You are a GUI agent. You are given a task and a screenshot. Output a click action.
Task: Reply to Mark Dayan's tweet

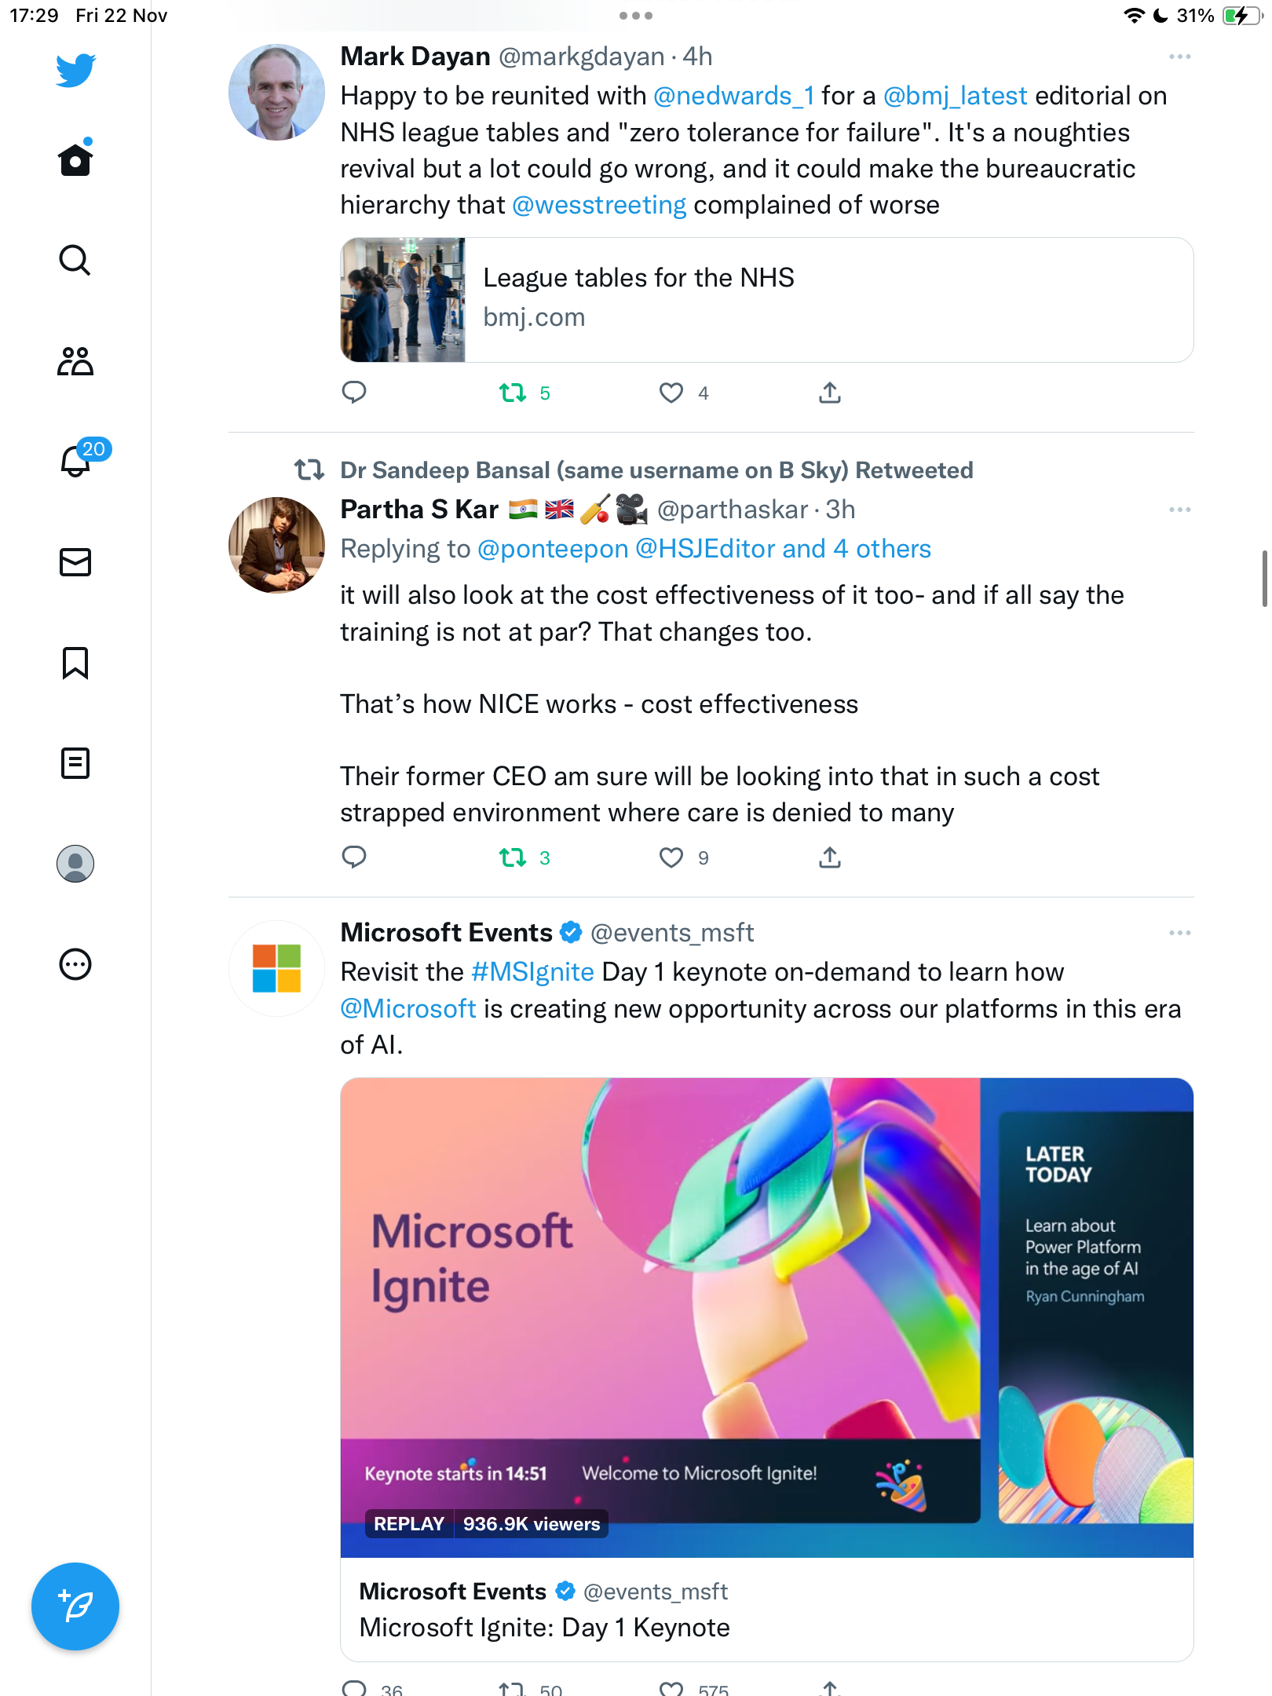coord(354,392)
